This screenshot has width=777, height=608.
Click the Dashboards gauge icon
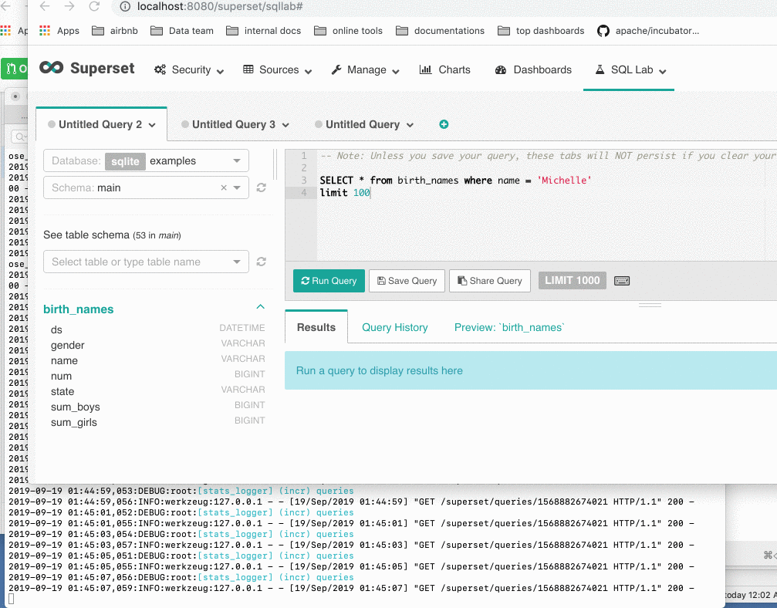(501, 70)
